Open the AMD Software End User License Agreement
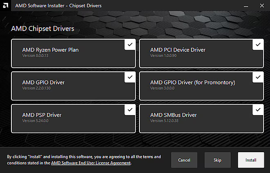The height and width of the screenshot is (173, 270). (x=91, y=163)
